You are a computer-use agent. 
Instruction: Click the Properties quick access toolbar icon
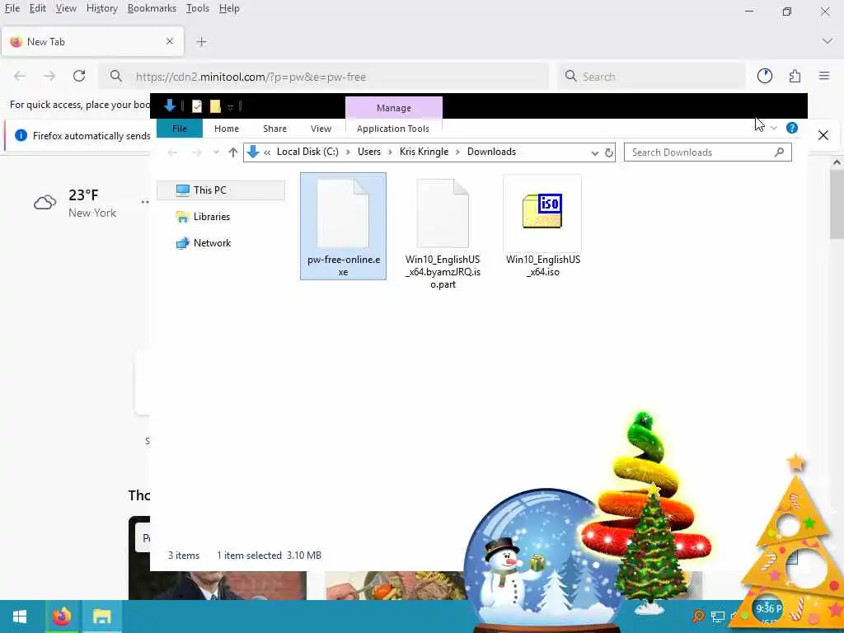[197, 106]
